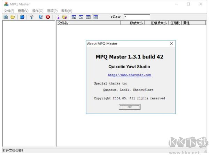
Task: Sort by 文件名 column header
Action: click(x=88, y=23)
